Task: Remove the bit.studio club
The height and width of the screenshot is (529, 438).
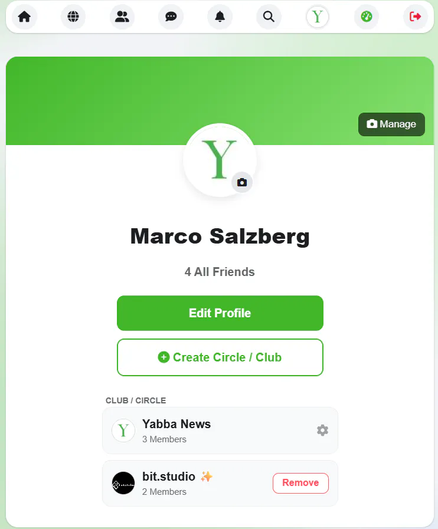Action: [x=300, y=483]
